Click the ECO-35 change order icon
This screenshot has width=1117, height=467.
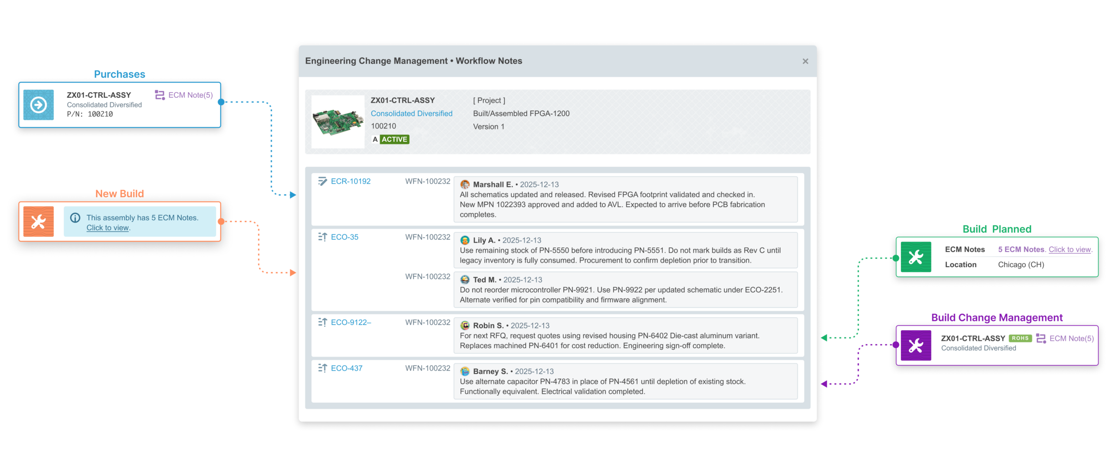point(322,237)
